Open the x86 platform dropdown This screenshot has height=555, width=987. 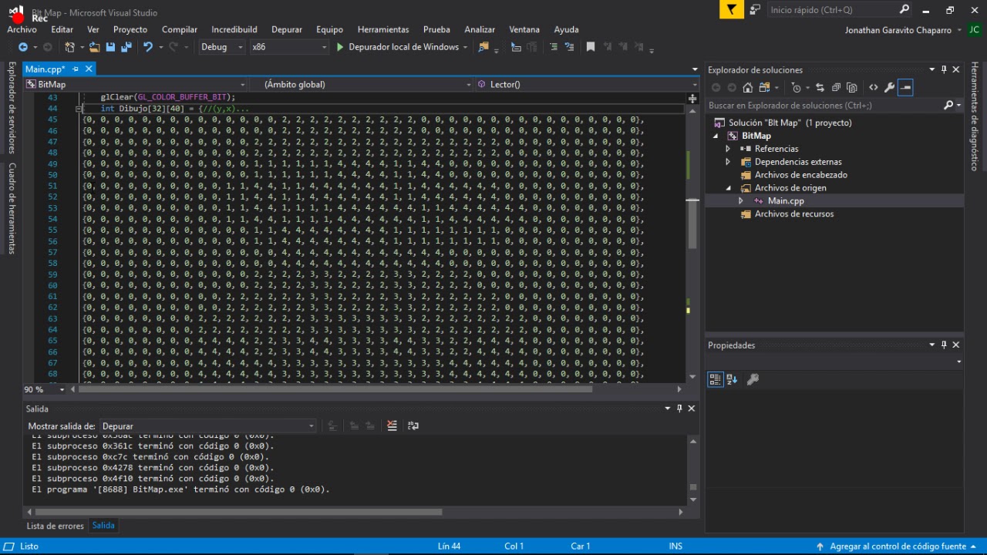pyautogui.click(x=289, y=47)
